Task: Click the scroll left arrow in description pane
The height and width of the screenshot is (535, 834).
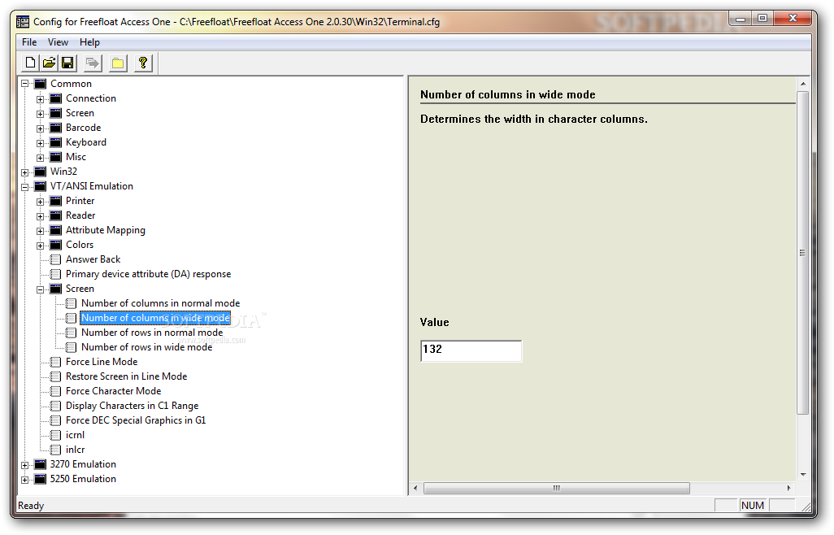Action: [416, 488]
